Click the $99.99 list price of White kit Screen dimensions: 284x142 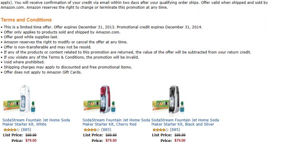(x=31, y=135)
